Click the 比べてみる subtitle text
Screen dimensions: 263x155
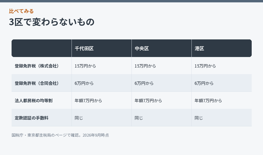[21, 11]
